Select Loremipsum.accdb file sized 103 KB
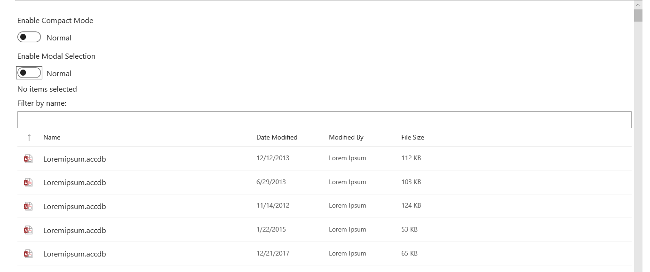Image resolution: width=650 pixels, height=272 pixels. [74, 182]
